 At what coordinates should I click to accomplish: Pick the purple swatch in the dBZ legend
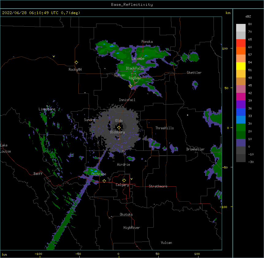click(241, 104)
